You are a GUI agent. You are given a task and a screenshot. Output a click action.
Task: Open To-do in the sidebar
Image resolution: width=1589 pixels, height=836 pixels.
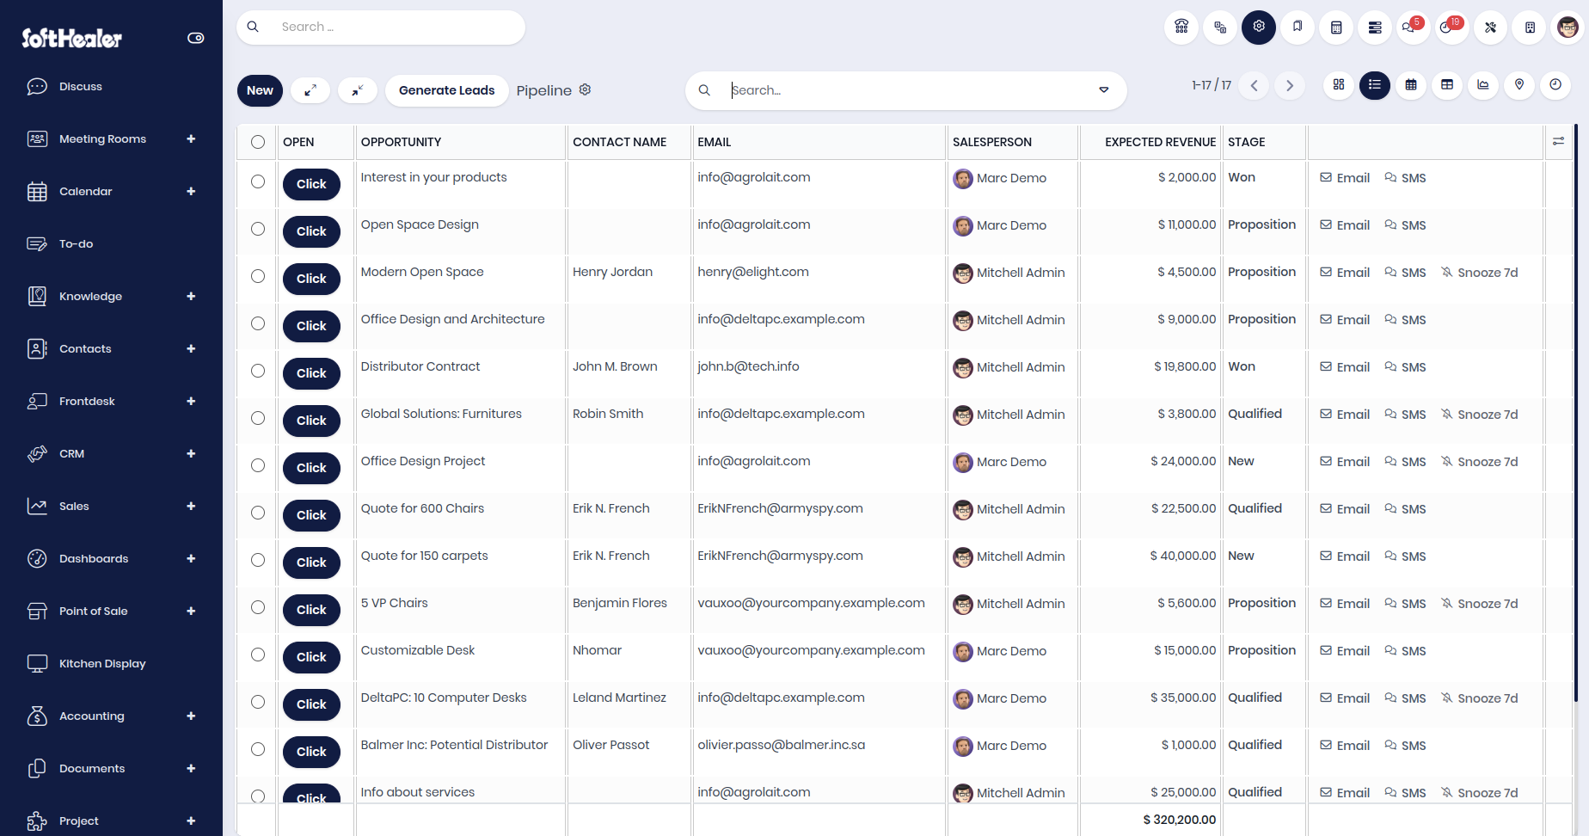[76, 243]
